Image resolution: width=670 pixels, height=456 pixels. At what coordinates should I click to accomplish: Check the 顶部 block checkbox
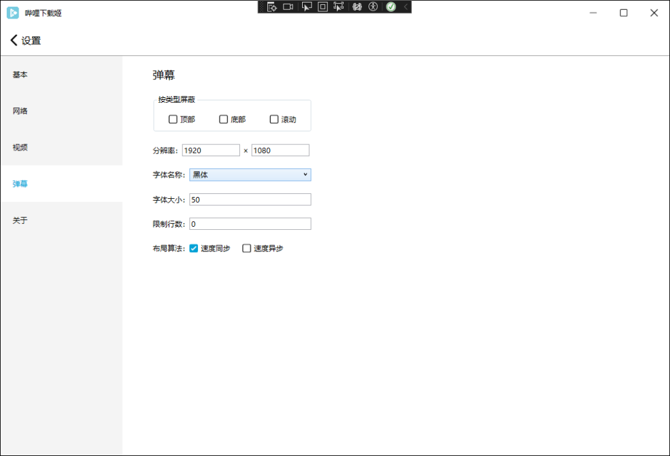click(x=173, y=120)
